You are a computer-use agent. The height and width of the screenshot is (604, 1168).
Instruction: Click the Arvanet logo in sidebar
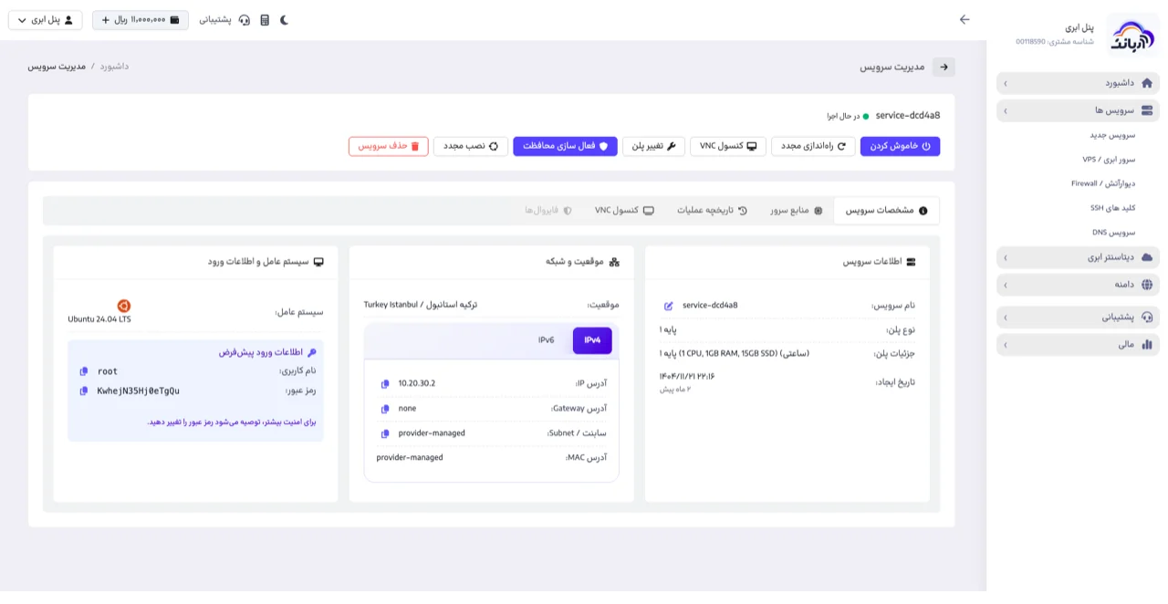[x=1132, y=36]
